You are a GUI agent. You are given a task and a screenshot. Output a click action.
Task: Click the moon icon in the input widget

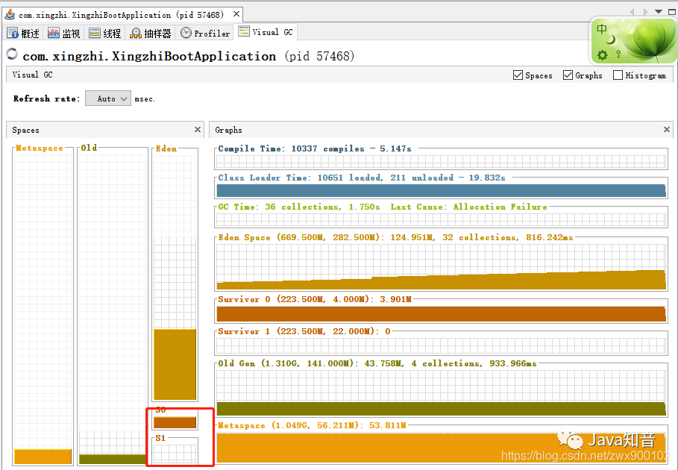[611, 40]
